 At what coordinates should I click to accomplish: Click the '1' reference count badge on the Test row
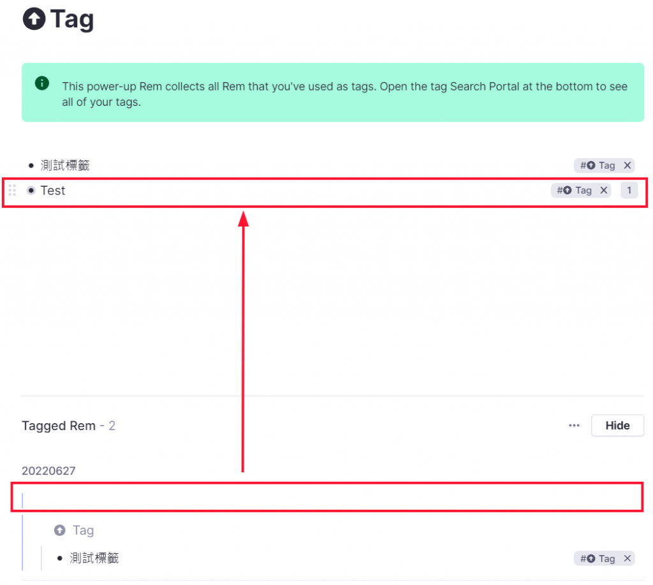coord(629,190)
